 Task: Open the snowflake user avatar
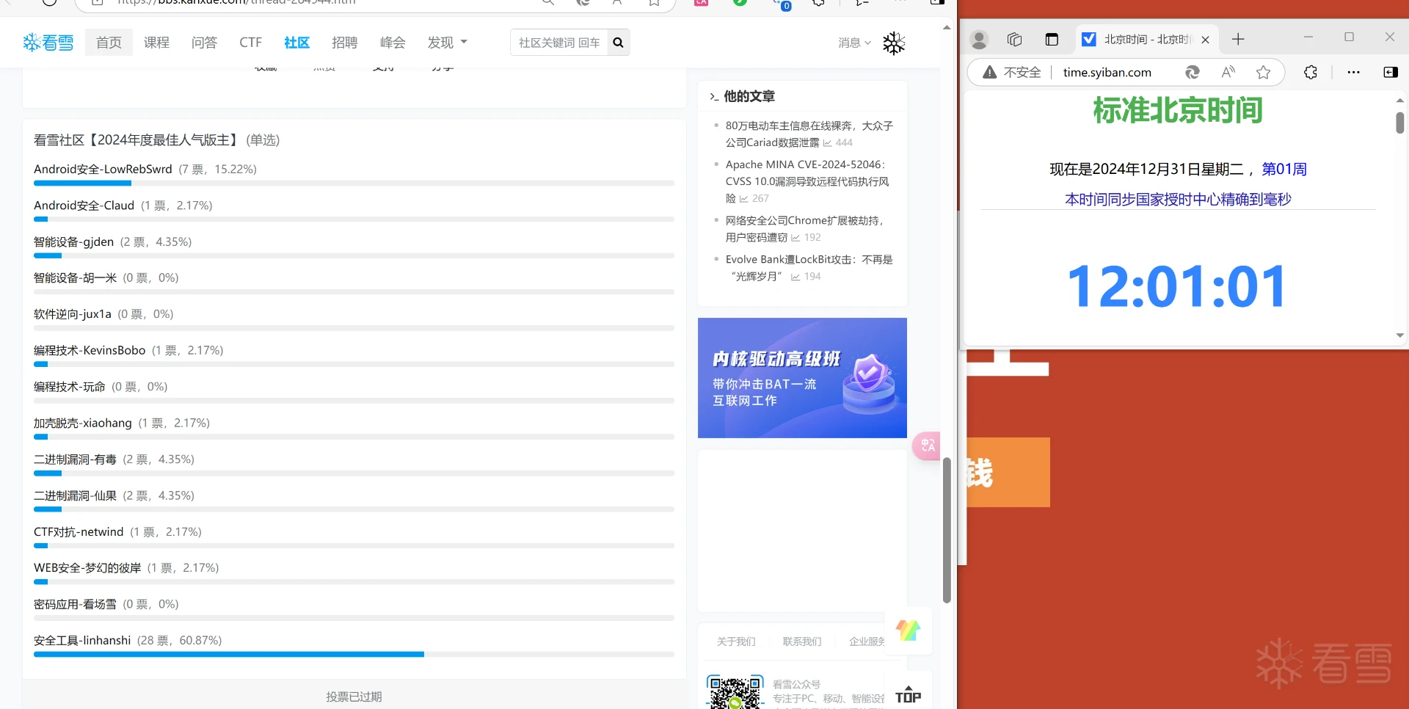pos(894,43)
